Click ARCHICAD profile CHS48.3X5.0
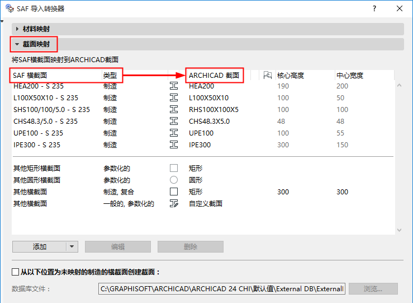The height and width of the screenshot is (303, 413). coord(209,121)
